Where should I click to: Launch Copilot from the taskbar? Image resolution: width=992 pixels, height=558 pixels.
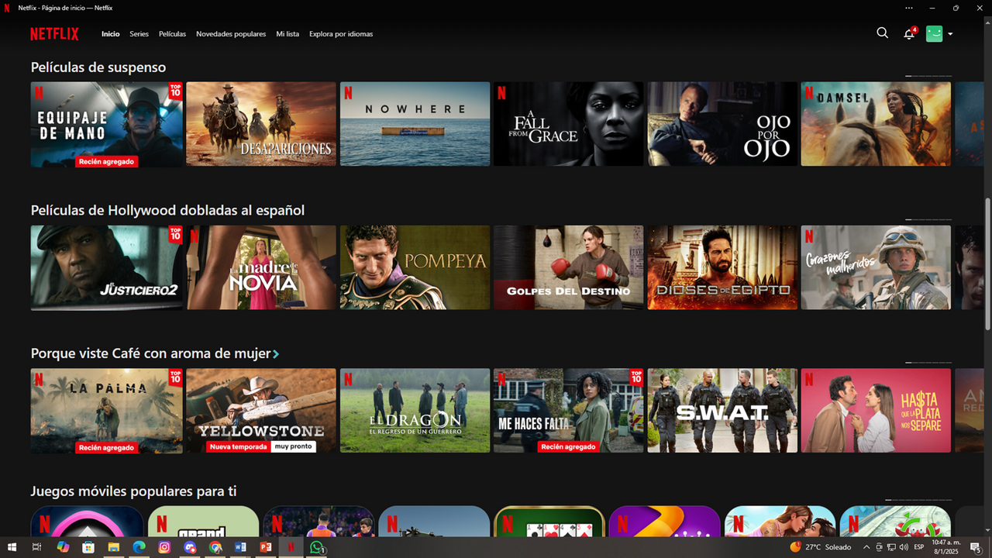click(x=63, y=547)
